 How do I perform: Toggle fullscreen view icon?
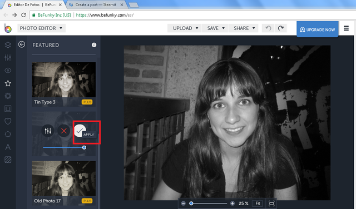tap(271, 203)
